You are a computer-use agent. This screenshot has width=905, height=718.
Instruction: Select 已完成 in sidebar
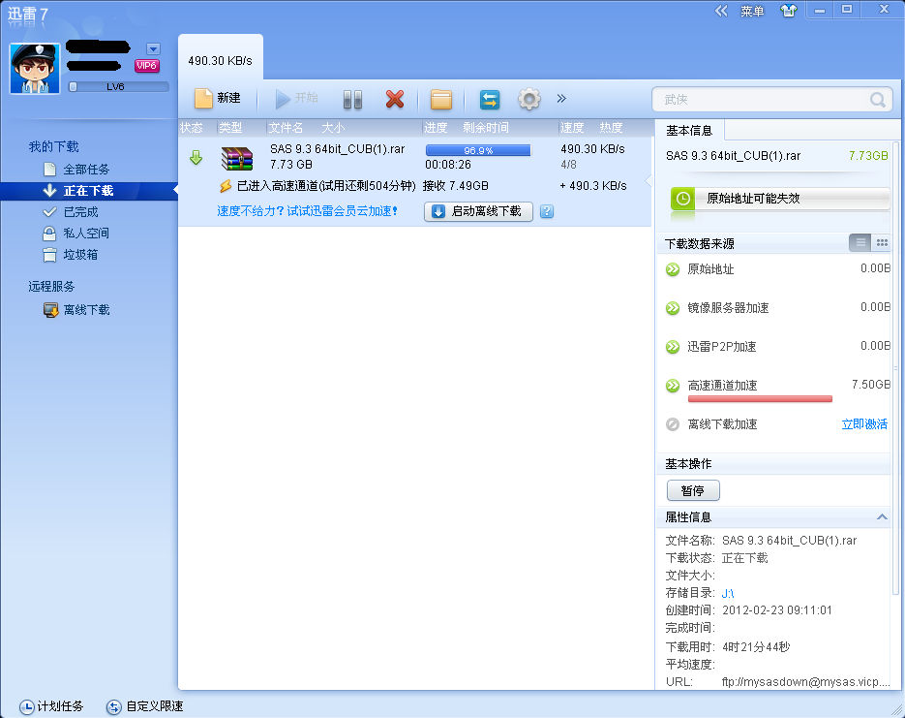point(80,212)
